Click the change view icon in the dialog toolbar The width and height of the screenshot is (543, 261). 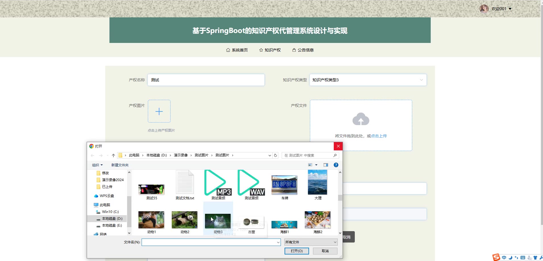pos(310,165)
